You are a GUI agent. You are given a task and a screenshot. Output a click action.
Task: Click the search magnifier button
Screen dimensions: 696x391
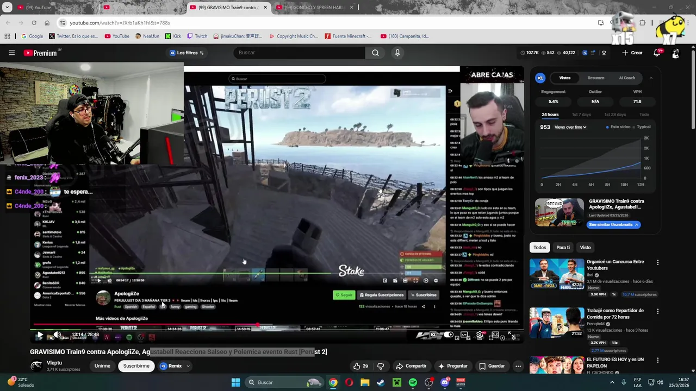point(375,53)
